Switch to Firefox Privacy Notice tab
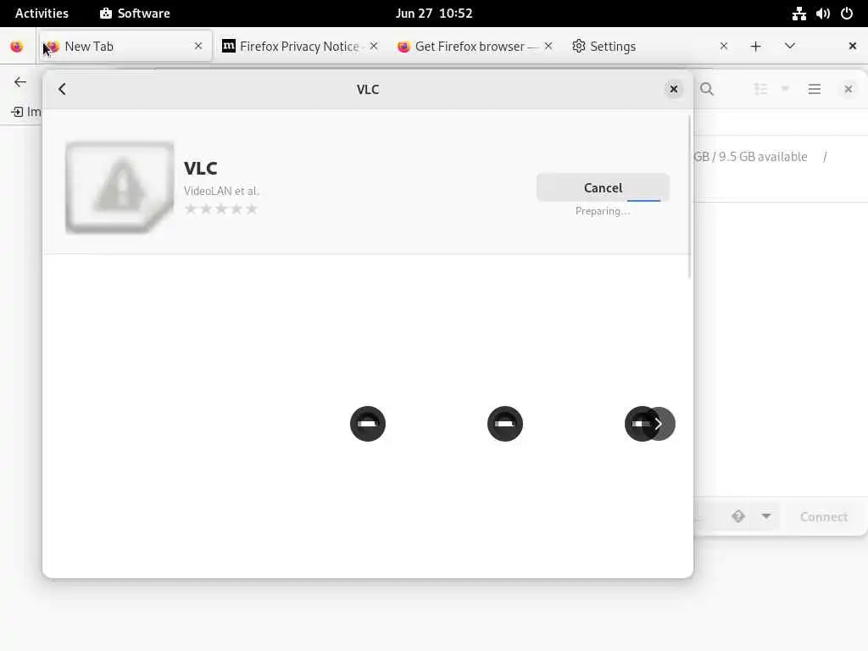Image resolution: width=868 pixels, height=651 pixels. [x=299, y=47]
